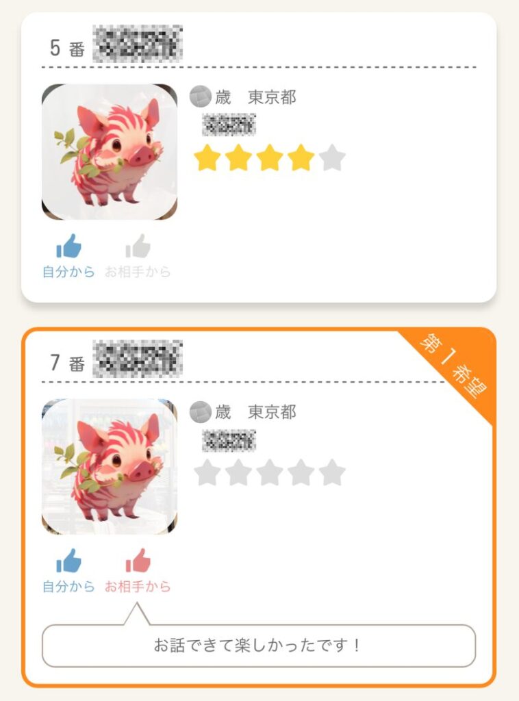
Task: Select third star in member 5 rating
Action: 270,158
